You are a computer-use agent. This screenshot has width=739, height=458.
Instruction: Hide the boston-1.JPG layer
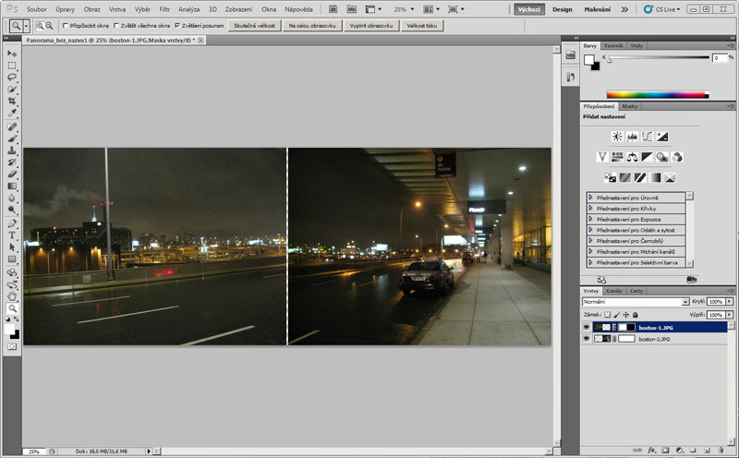click(586, 327)
